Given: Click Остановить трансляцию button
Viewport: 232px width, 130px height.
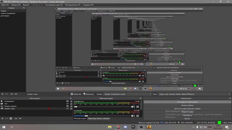Looking at the screenshot, I should coord(187,102).
